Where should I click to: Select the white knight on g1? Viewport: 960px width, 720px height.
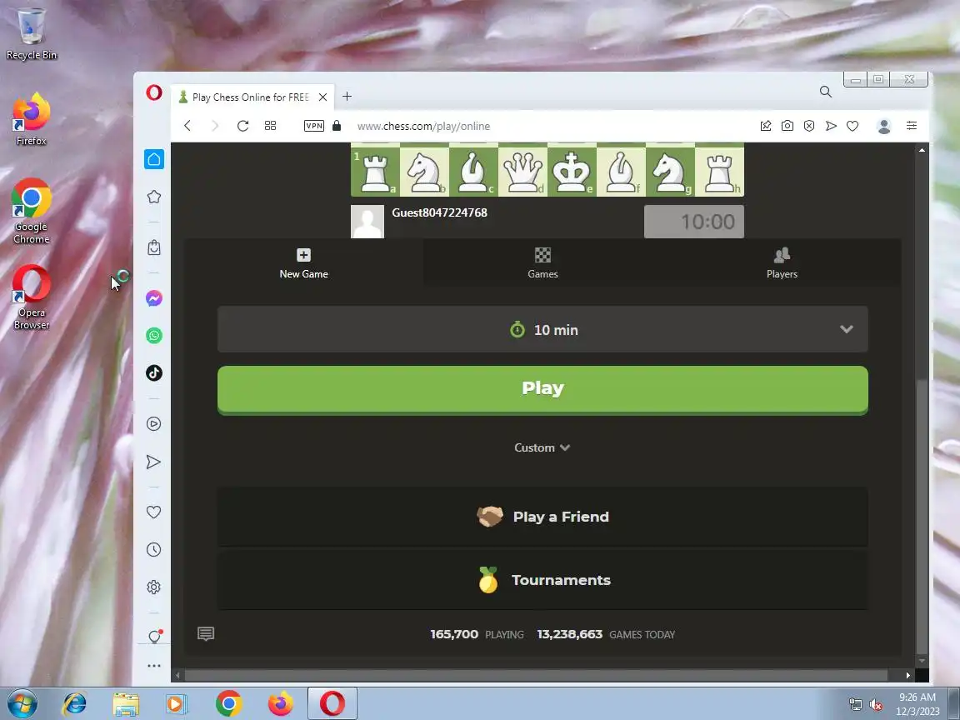point(670,172)
